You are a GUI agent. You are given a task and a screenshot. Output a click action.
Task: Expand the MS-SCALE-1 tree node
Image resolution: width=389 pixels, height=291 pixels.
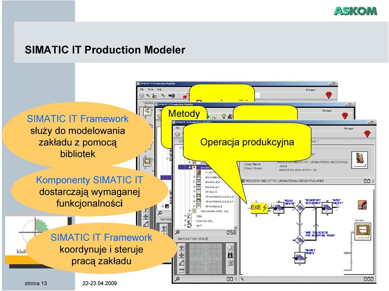pos(194,187)
